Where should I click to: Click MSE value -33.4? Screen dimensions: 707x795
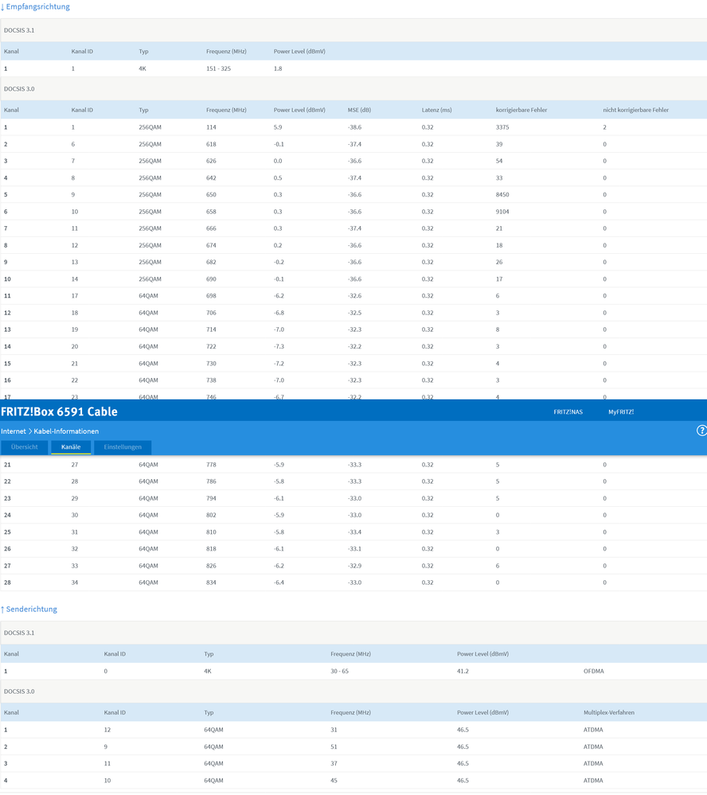(x=354, y=532)
